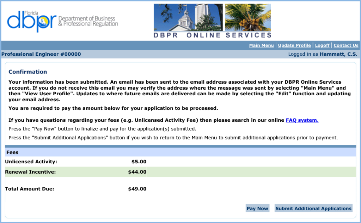This screenshot has height=223, width=361.
Task: Click the Submit Additional Applications button
Action: (x=313, y=208)
